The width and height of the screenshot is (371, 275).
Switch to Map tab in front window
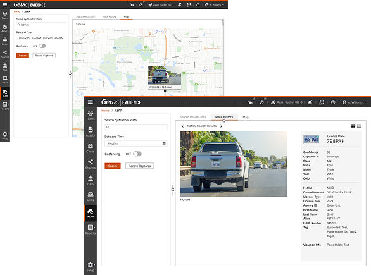tap(246, 117)
